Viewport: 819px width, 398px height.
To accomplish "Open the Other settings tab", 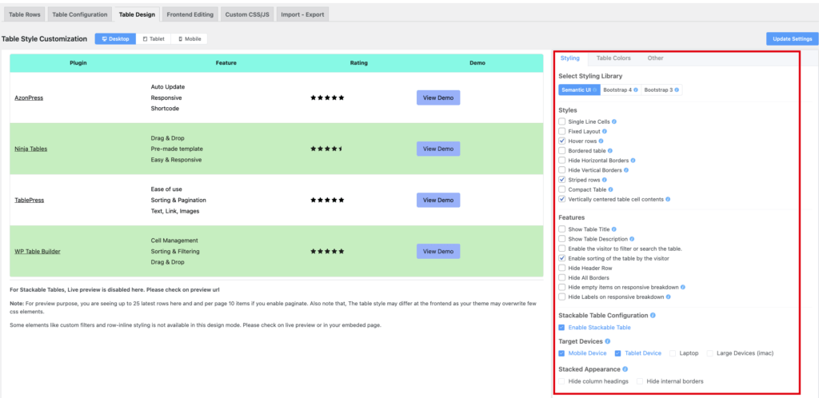I will click(656, 58).
